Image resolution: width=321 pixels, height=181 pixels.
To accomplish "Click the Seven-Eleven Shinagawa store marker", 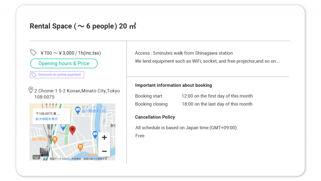I will 78,110.
